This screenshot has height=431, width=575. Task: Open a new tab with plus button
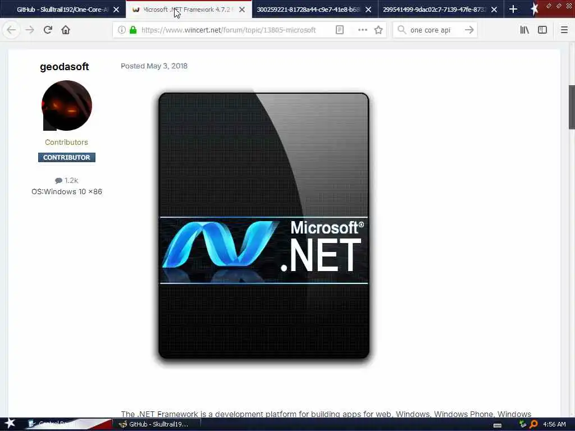coord(513,9)
